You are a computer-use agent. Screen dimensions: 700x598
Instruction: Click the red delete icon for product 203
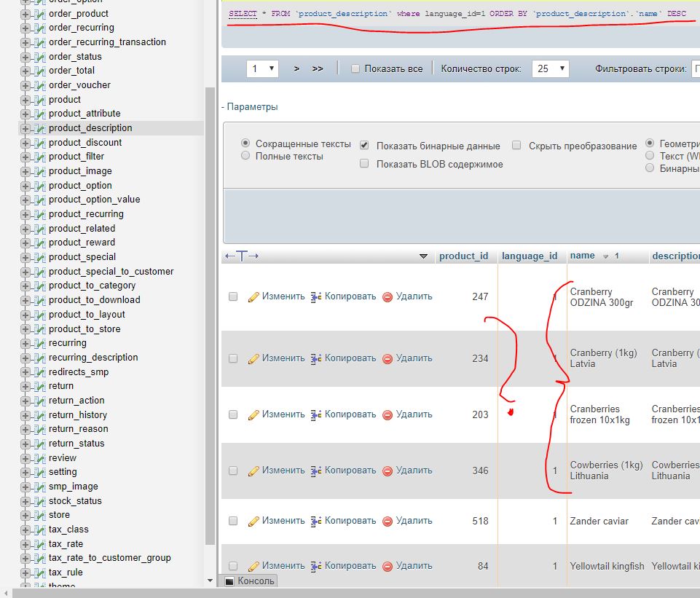pyautogui.click(x=388, y=415)
